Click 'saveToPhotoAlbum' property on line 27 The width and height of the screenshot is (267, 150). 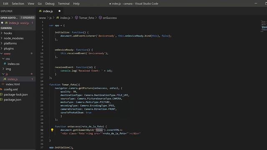coord(72,112)
